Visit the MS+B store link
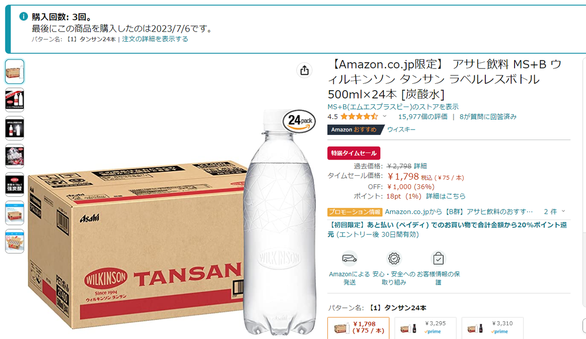This screenshot has height=339, width=586. (393, 107)
